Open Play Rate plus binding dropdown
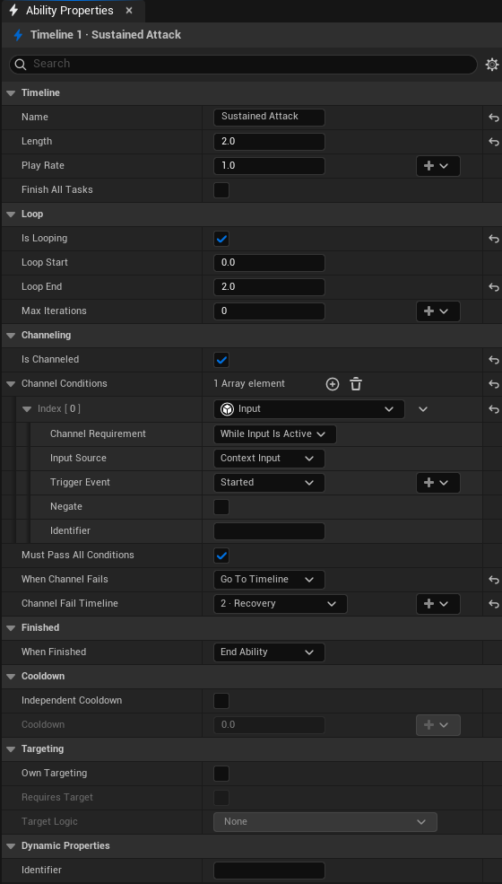Viewport: 502px width, 884px height. 437,166
